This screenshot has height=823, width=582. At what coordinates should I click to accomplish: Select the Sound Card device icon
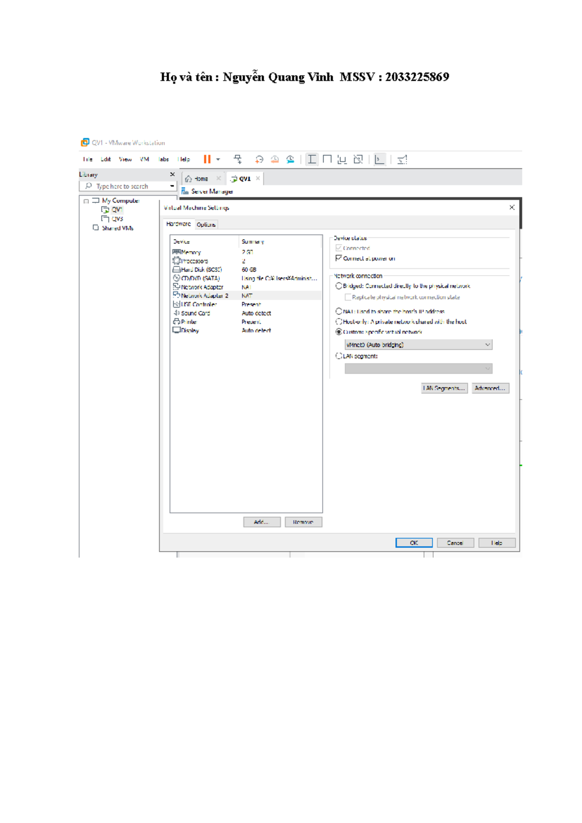(x=177, y=313)
